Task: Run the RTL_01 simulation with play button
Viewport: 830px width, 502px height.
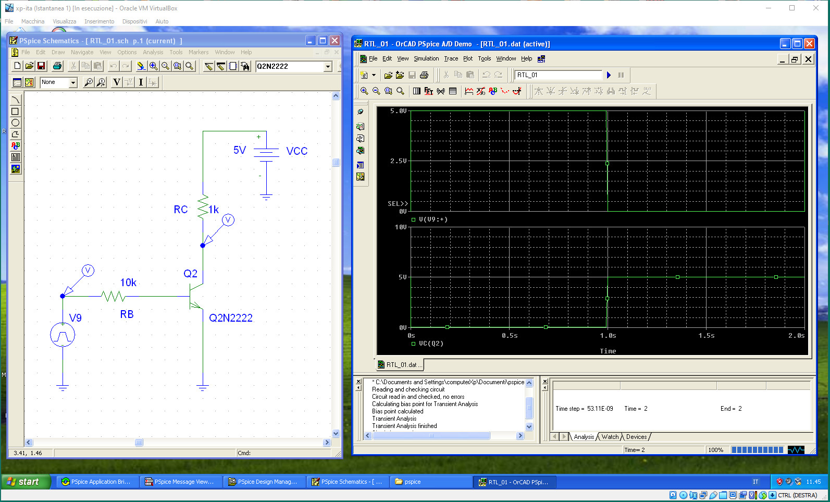Action: [x=609, y=75]
